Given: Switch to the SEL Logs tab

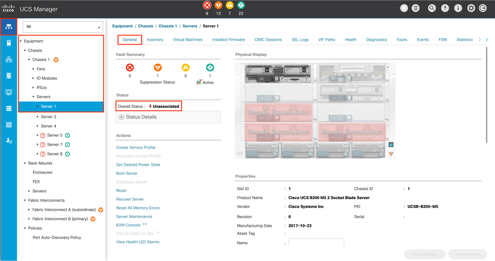Looking at the screenshot, I should pyautogui.click(x=300, y=40).
